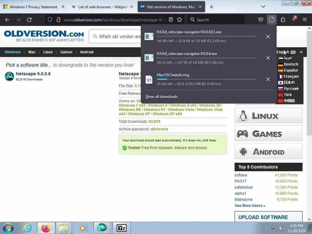Select the Windows nav menu item

click(x=12, y=52)
